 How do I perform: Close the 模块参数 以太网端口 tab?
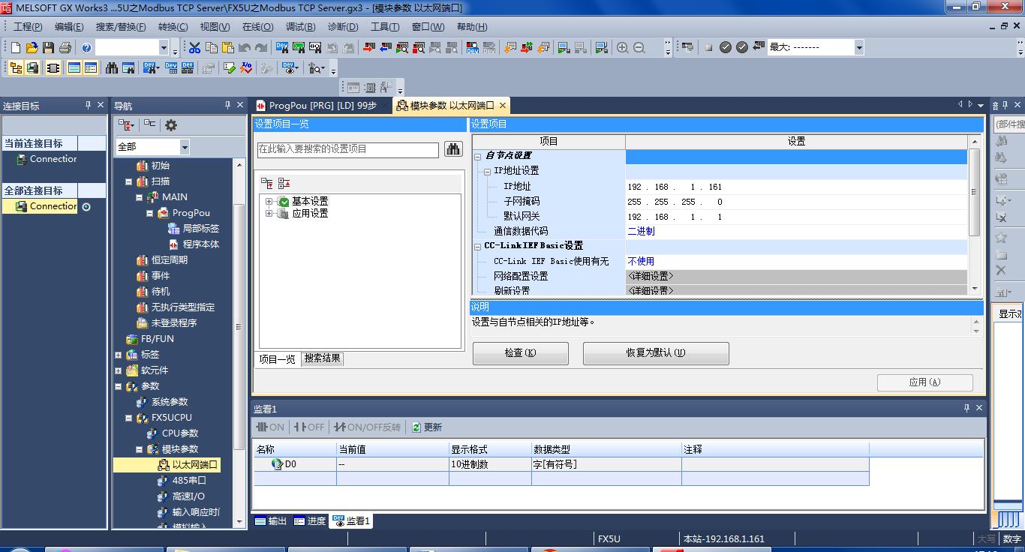pos(503,106)
